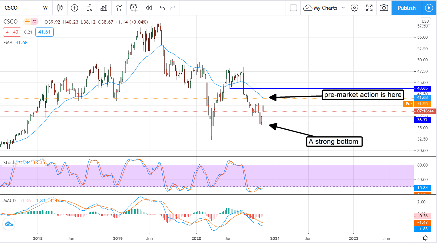
Task: Click the play icon beside Publish
Action: (x=429, y=8)
